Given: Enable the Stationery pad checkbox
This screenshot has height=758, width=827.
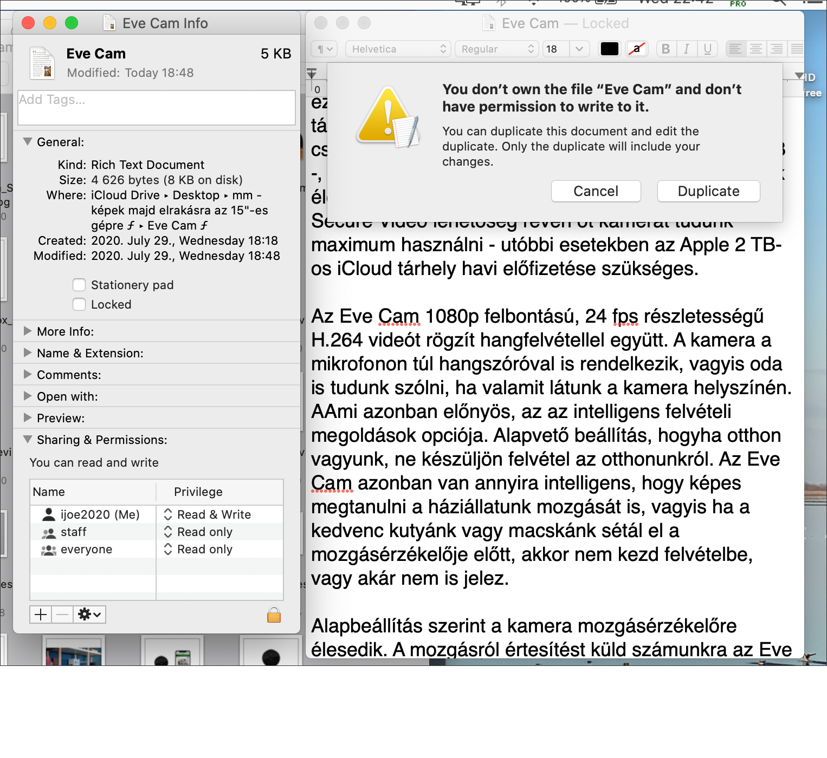Looking at the screenshot, I should 79,285.
